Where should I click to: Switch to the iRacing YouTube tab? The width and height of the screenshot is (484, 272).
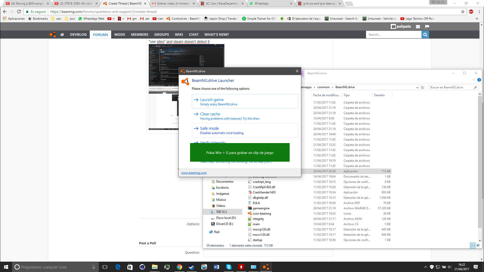tap(27, 4)
